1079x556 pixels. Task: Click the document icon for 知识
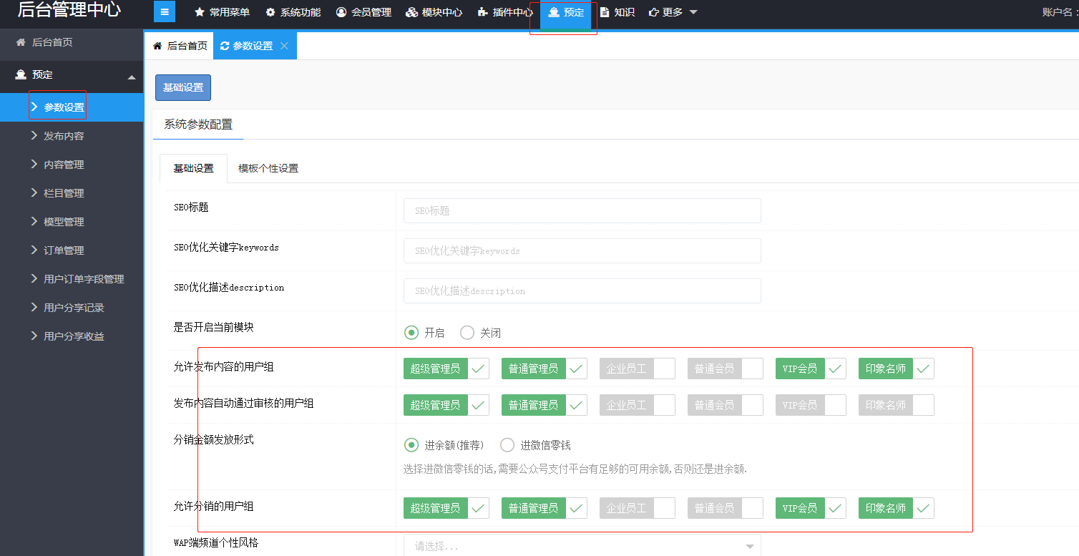tap(605, 12)
